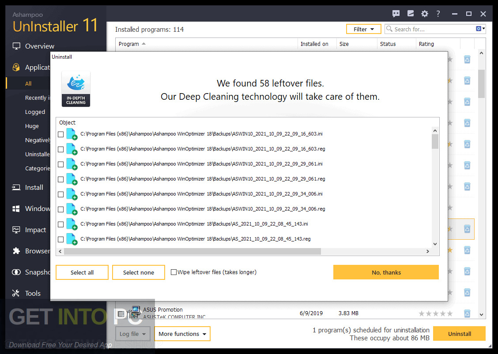Click leftover list vertical scrollbar thumb
The image size is (498, 354).
(x=435, y=142)
